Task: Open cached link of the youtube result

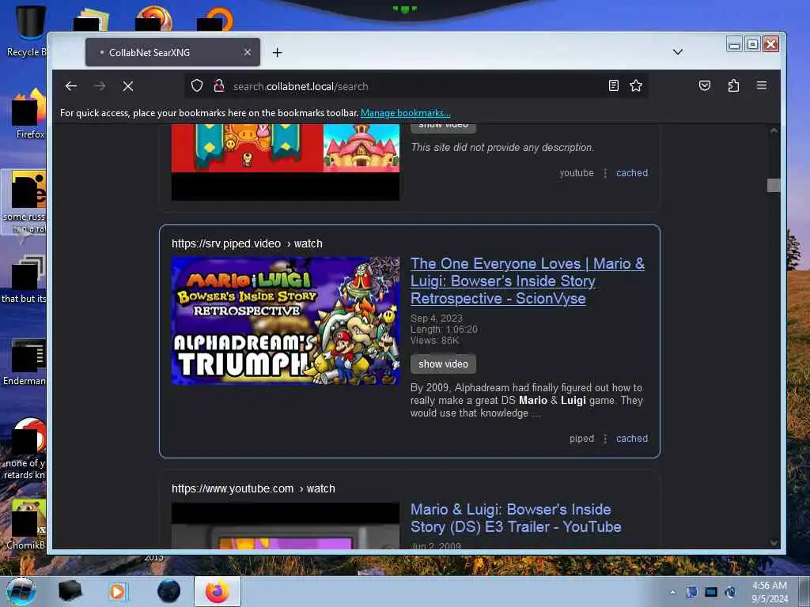Action: [x=632, y=173]
